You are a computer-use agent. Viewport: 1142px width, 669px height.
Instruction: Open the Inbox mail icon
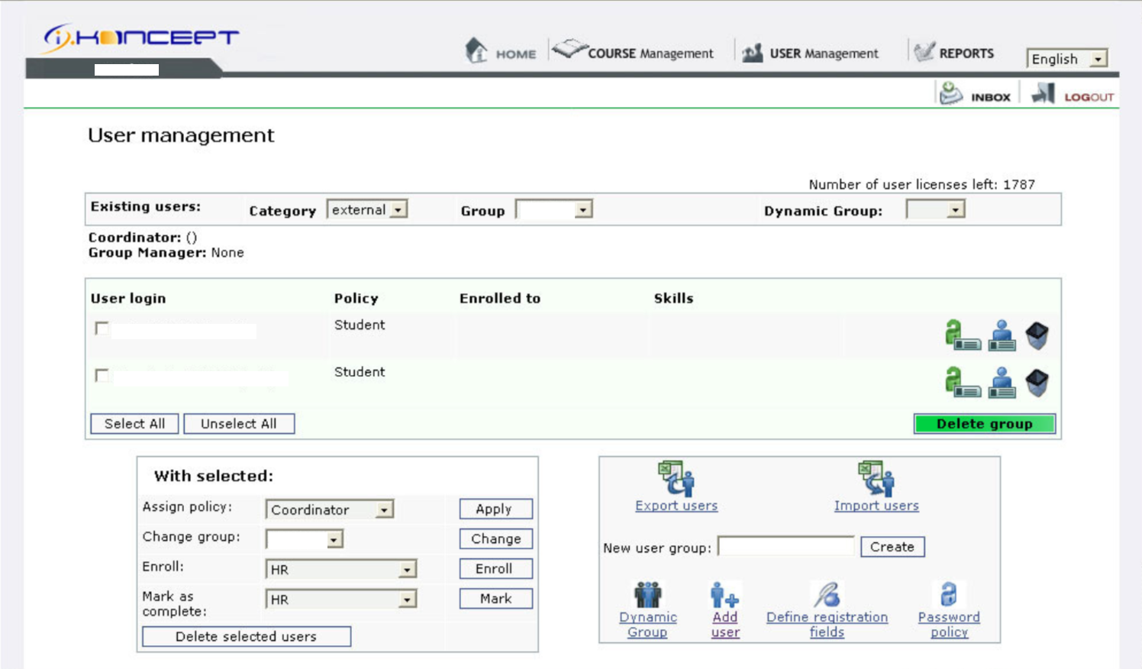point(950,93)
